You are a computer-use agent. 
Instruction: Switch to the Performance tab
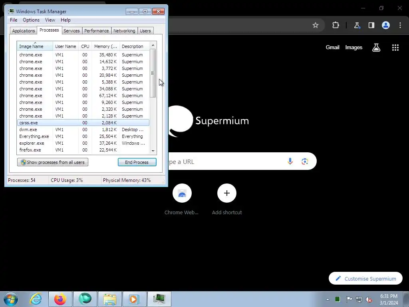97,31
